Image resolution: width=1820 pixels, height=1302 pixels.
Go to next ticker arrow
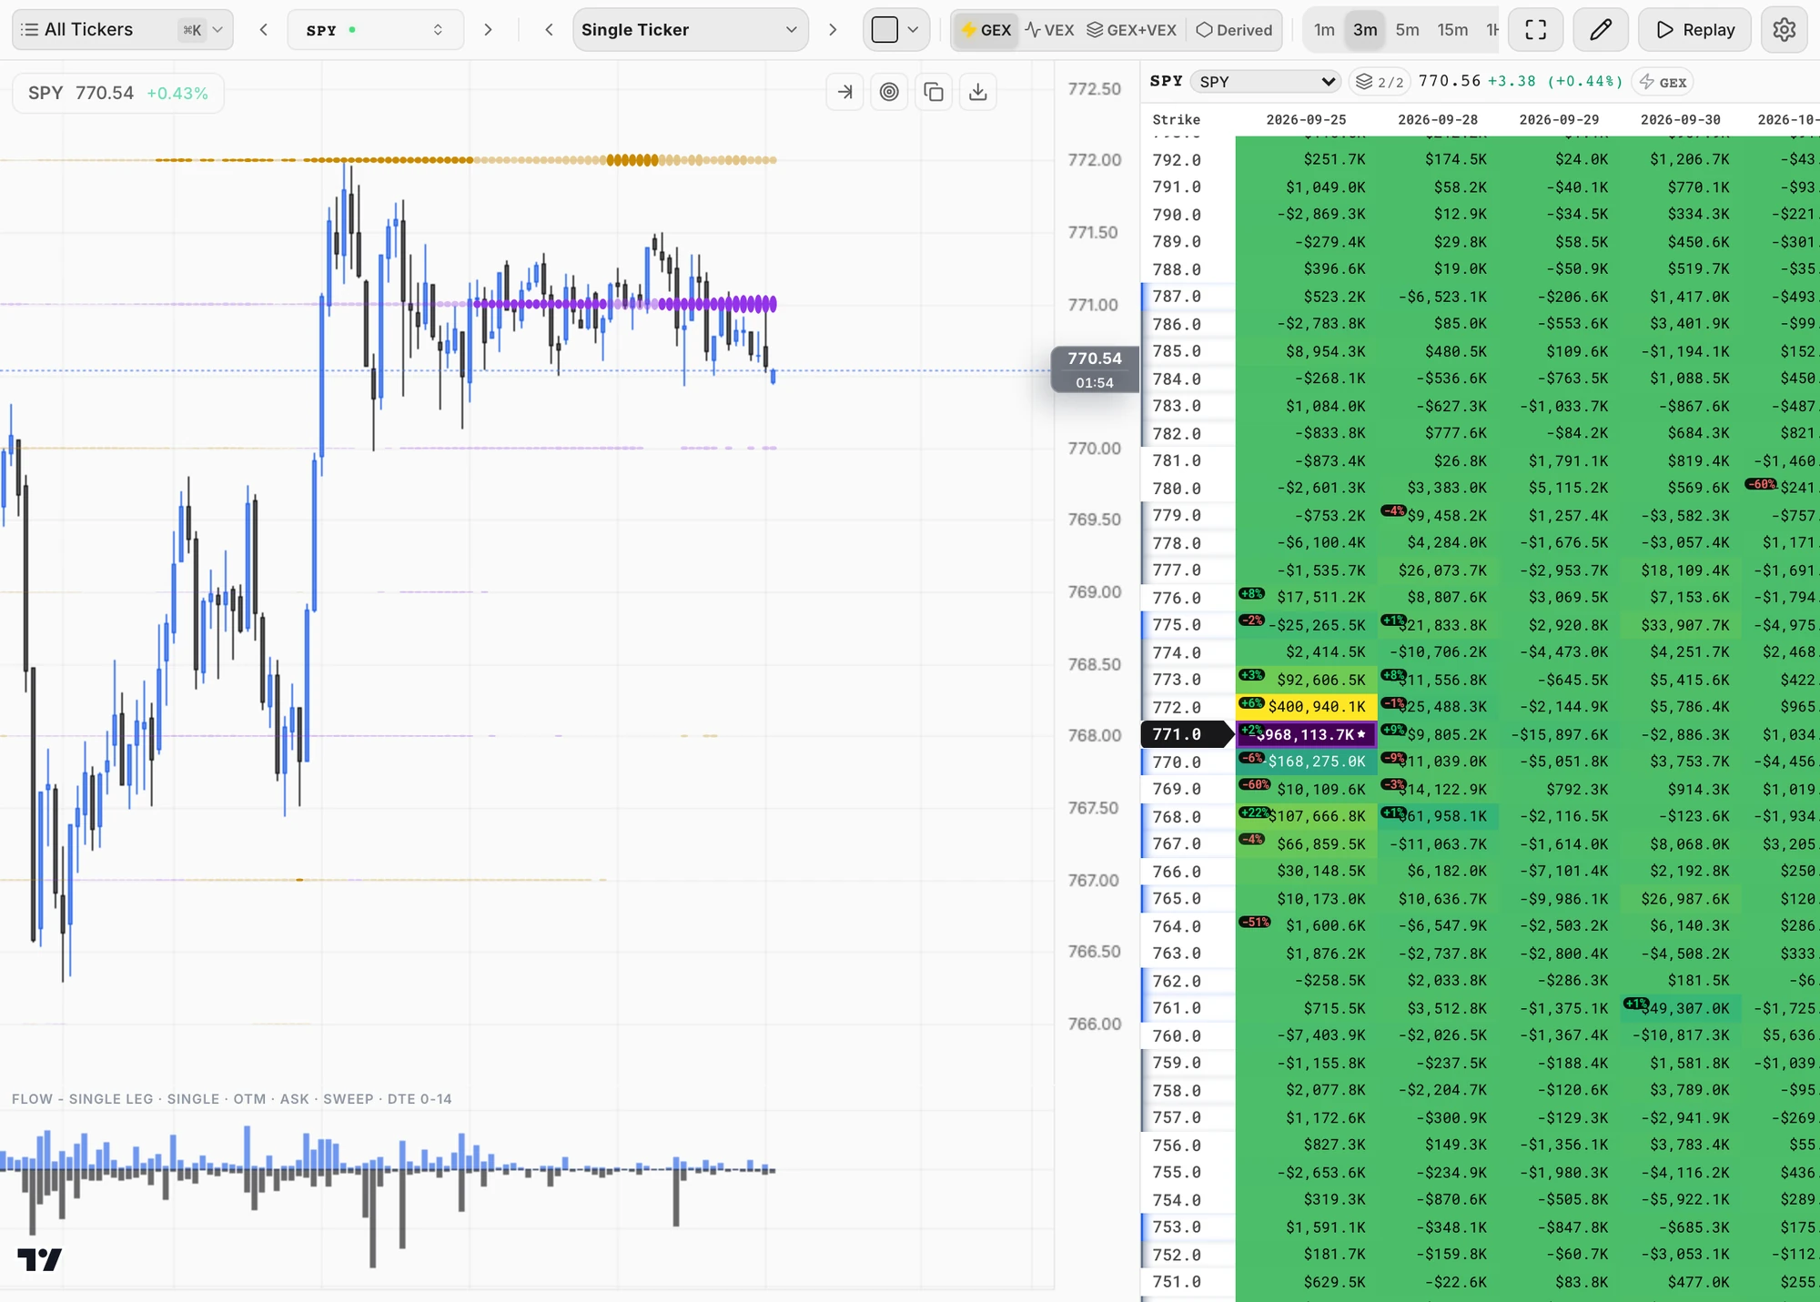(x=488, y=30)
